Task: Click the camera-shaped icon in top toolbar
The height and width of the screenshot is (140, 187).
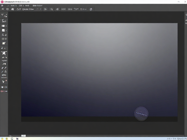Action: pos(13,9)
